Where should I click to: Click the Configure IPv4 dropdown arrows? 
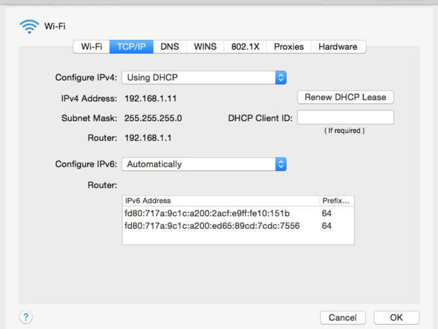pyautogui.click(x=281, y=77)
